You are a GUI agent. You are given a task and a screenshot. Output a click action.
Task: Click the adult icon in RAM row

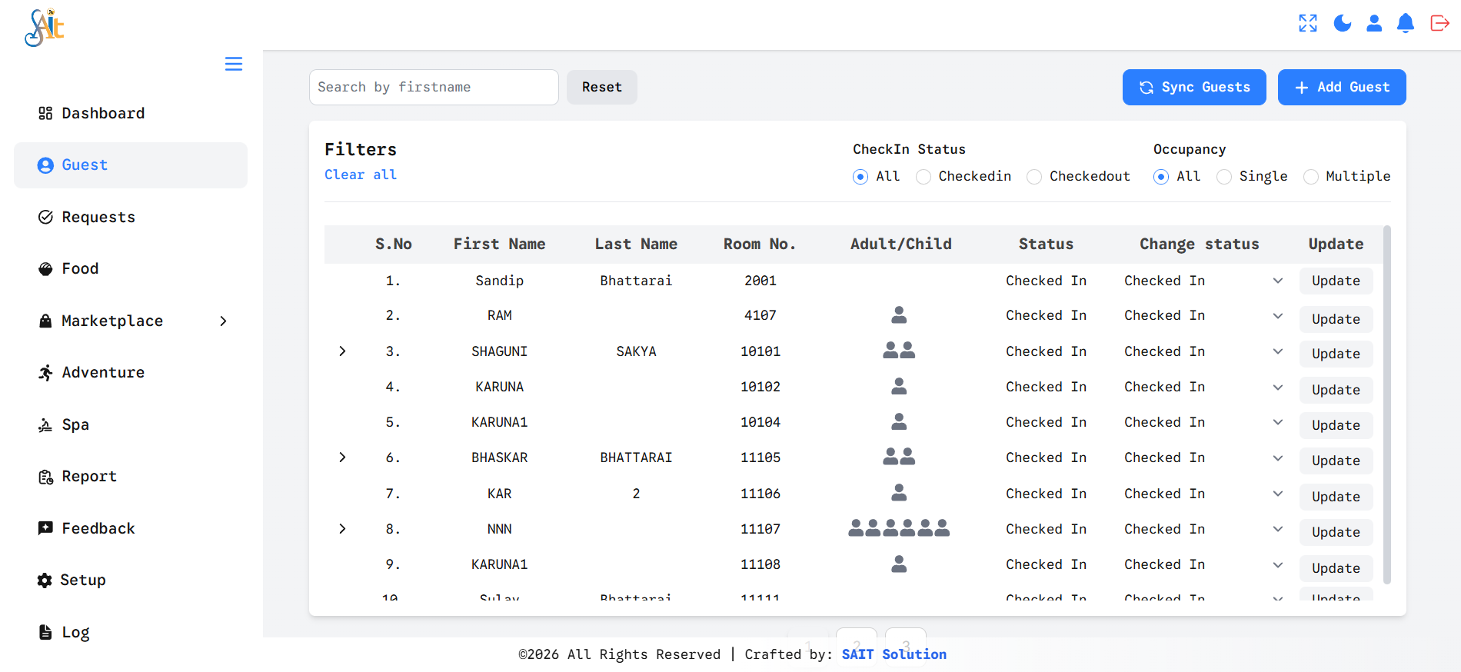[899, 315]
